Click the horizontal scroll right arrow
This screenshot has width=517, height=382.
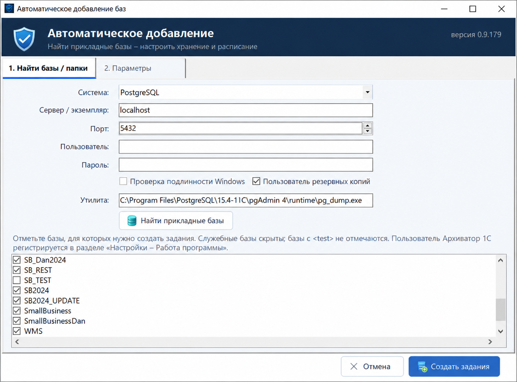click(x=490, y=342)
